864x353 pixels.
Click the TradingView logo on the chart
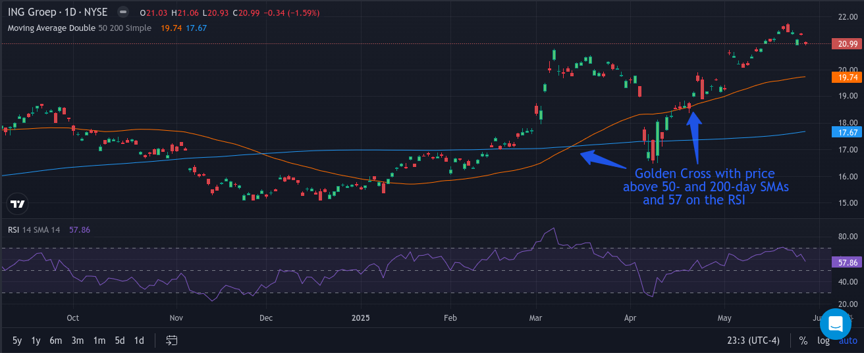pos(18,204)
